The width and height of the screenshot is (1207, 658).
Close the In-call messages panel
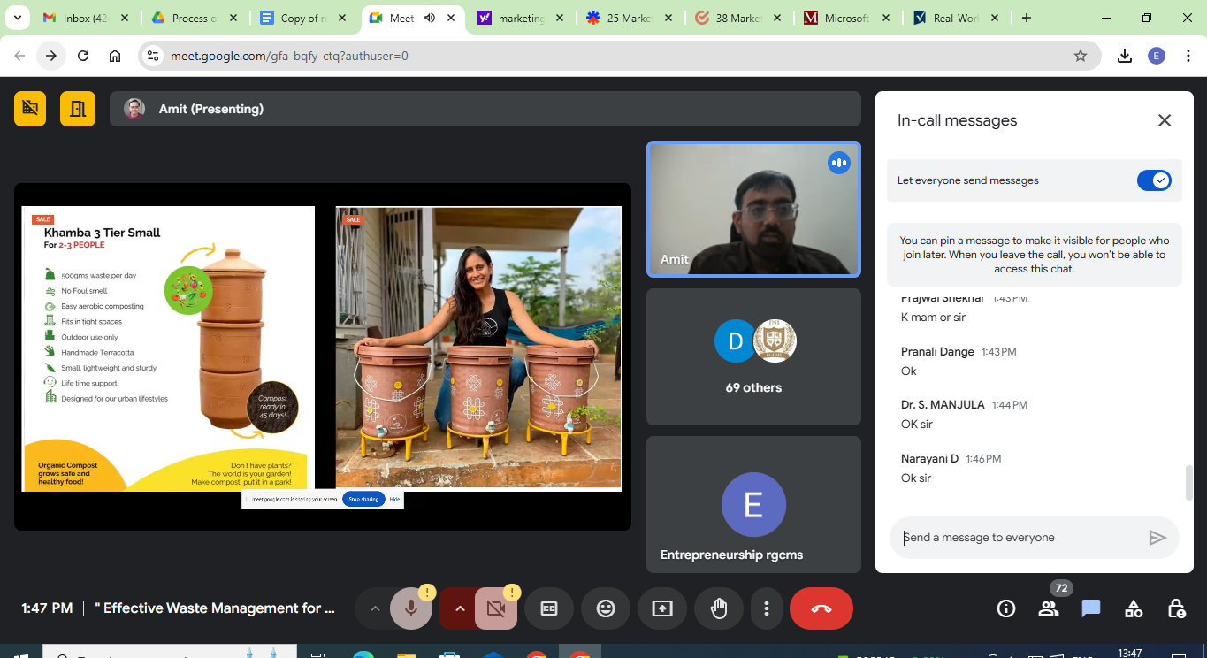click(1165, 120)
